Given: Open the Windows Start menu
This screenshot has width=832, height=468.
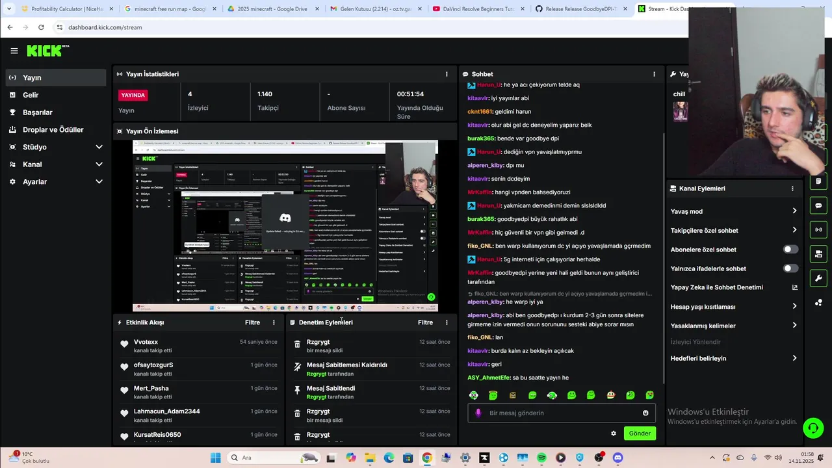Looking at the screenshot, I should point(216,458).
